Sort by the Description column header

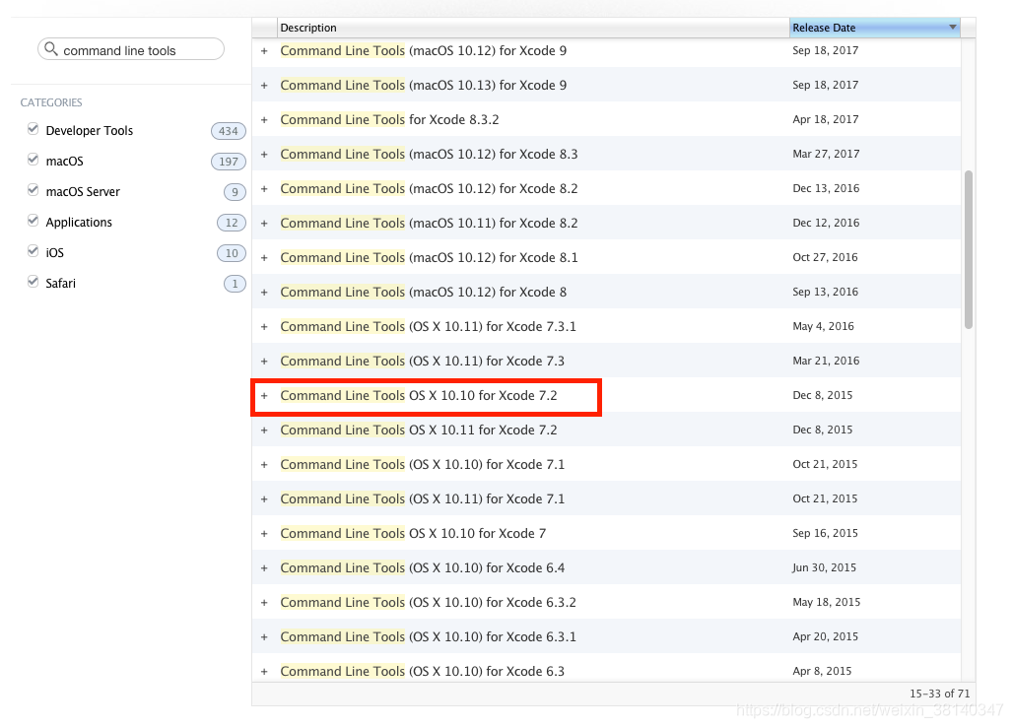tap(533, 28)
